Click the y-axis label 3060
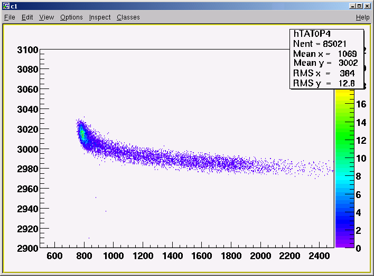The width and height of the screenshot is (374, 276). pyautogui.click(x=27, y=90)
